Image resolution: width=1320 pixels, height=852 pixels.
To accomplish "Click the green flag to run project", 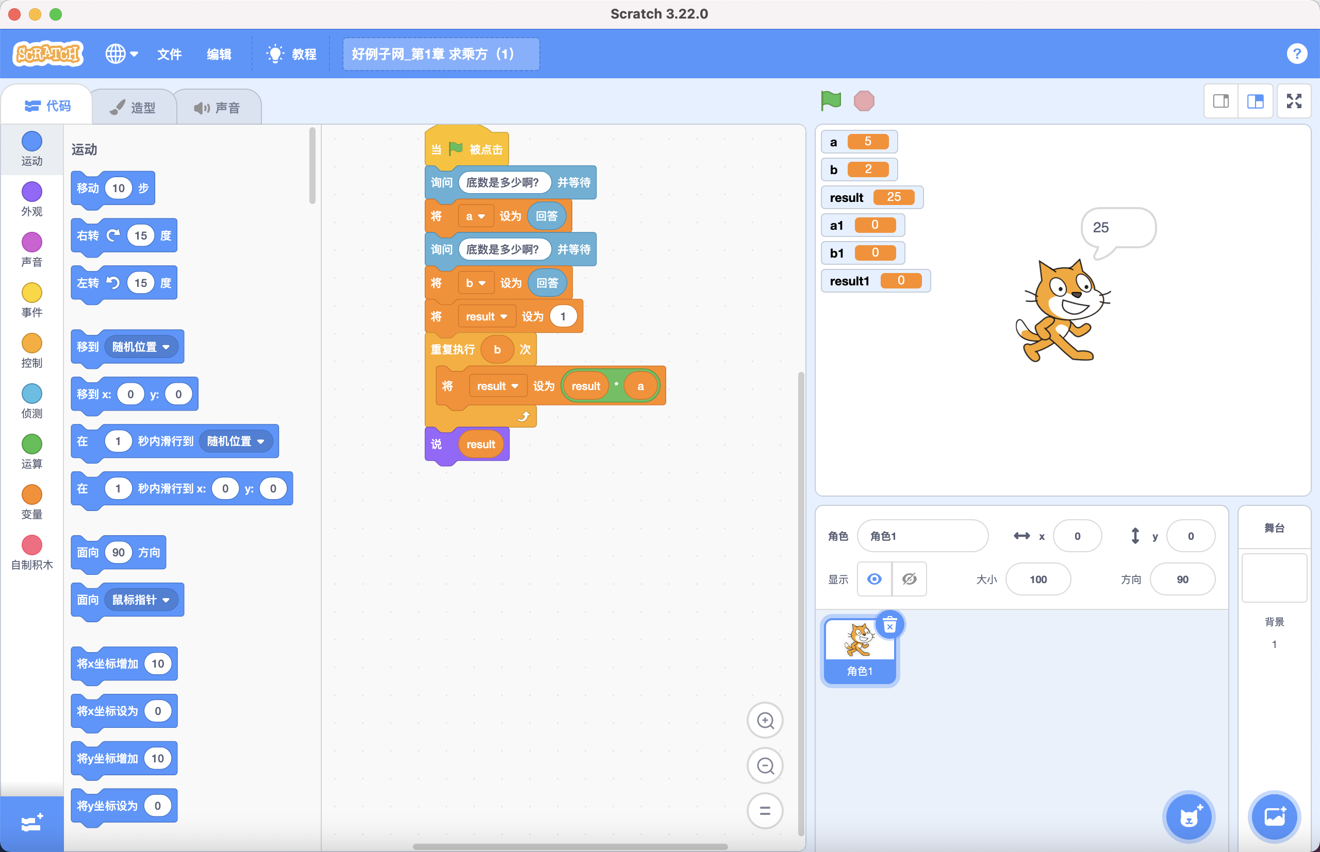I will (831, 100).
